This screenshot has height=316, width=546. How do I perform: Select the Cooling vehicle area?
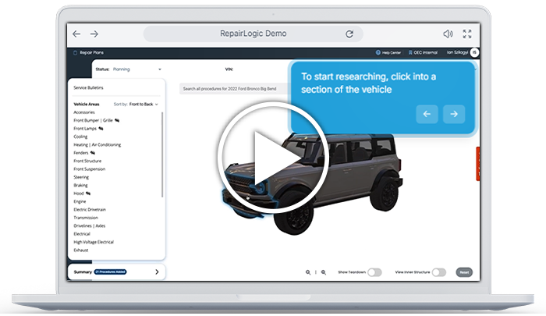(x=80, y=137)
